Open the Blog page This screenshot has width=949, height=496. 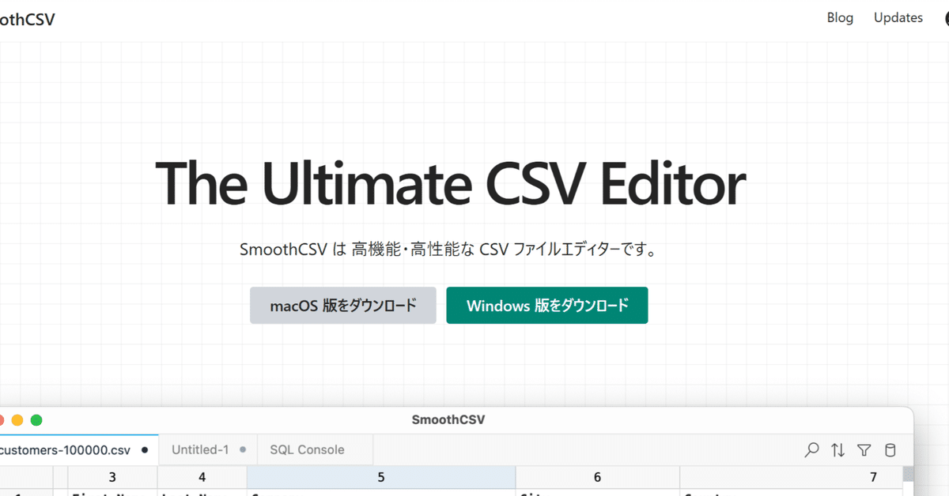[x=840, y=17]
